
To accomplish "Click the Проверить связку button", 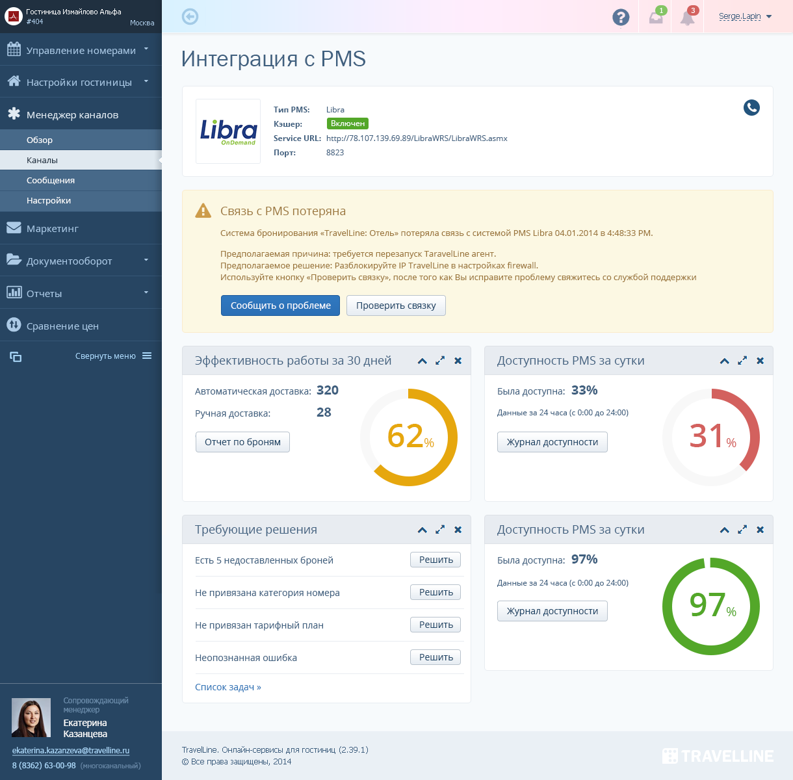I will pos(396,305).
